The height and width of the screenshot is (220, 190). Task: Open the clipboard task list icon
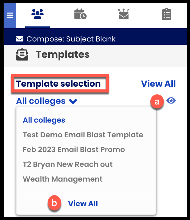tap(166, 14)
